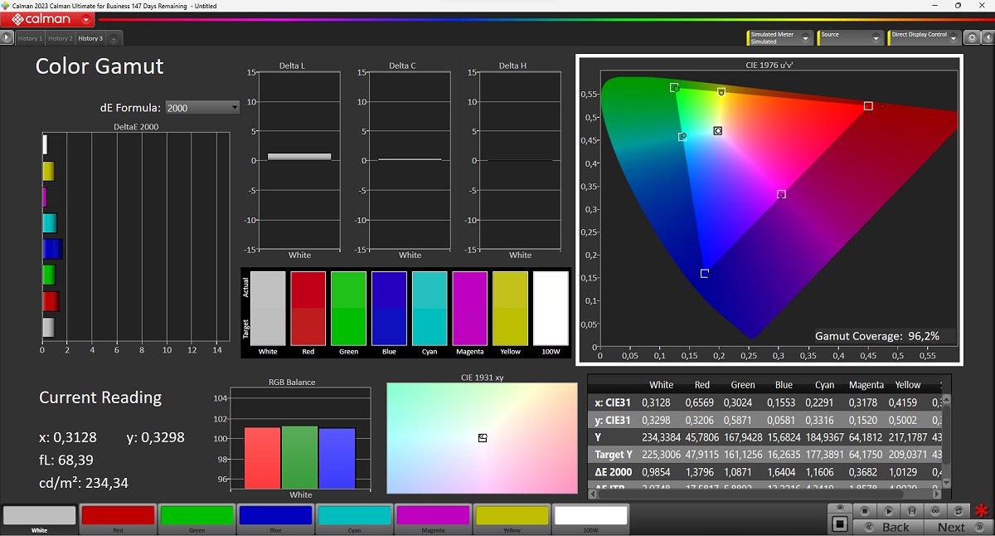Click the play arrow left of History tabs
Screen dimensions: 995x536
(x=7, y=38)
